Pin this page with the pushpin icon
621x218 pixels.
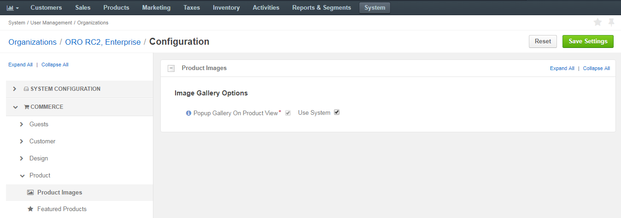click(611, 22)
